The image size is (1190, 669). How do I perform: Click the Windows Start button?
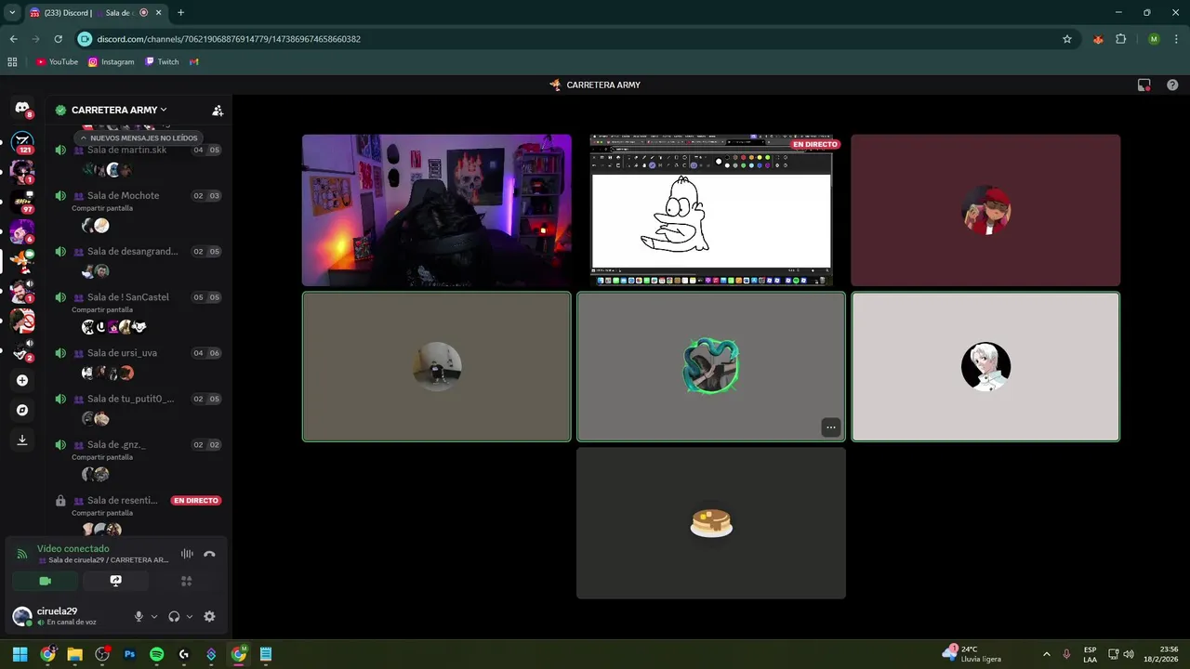(x=20, y=654)
